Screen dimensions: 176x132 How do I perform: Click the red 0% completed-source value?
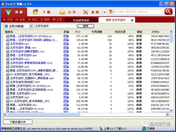coord(131,90)
